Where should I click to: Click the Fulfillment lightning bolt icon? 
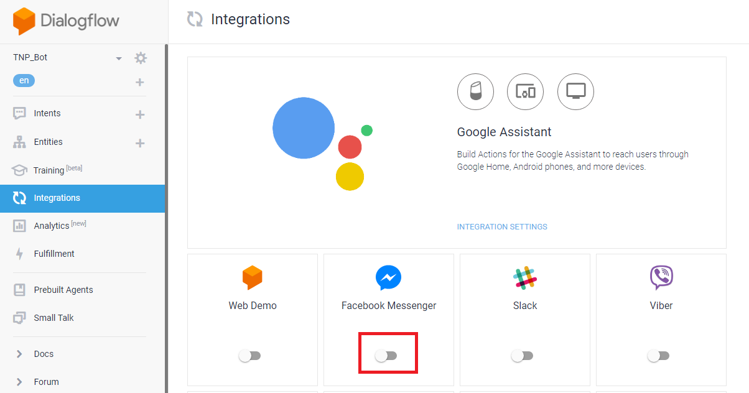click(x=19, y=254)
